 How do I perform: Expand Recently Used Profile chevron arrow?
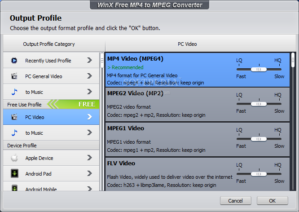point(89,61)
